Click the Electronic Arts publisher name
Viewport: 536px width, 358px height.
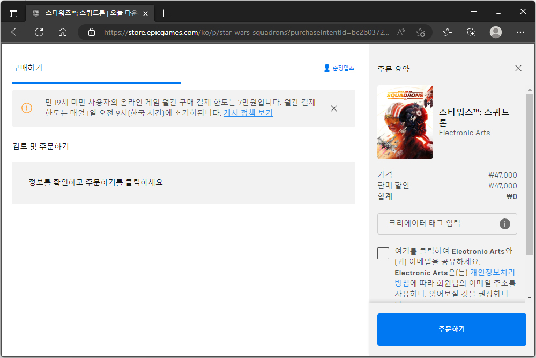click(x=464, y=133)
